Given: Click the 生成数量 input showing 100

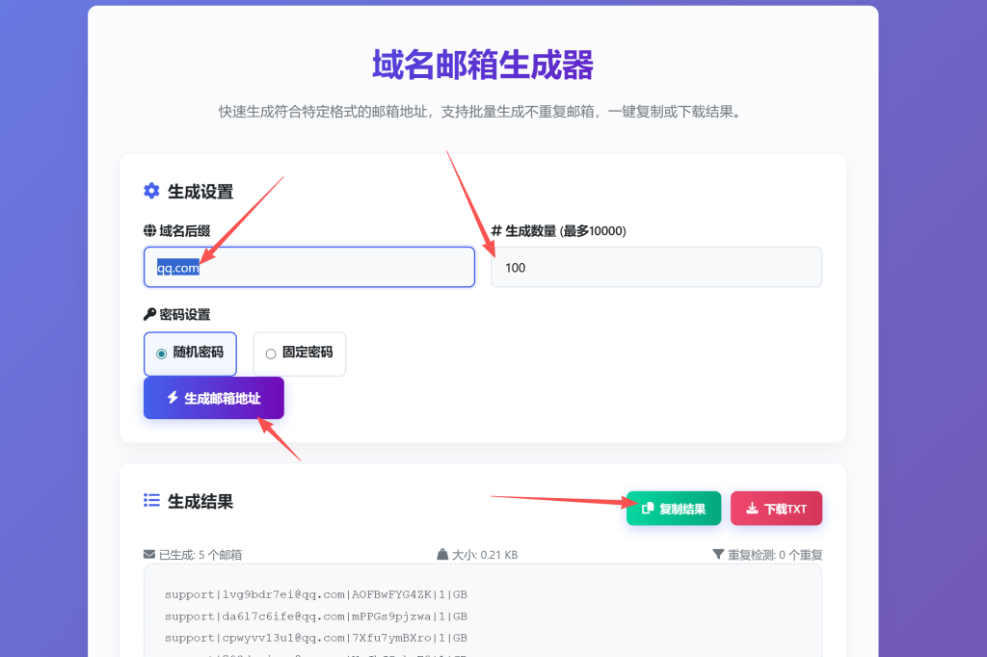Looking at the screenshot, I should coord(655,268).
